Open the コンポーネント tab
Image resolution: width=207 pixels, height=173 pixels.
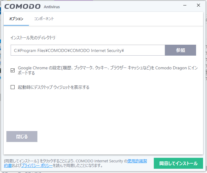click(44, 19)
